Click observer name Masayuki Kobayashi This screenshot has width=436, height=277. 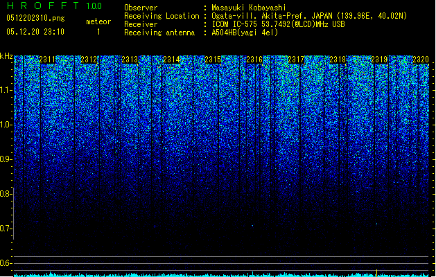point(249,8)
